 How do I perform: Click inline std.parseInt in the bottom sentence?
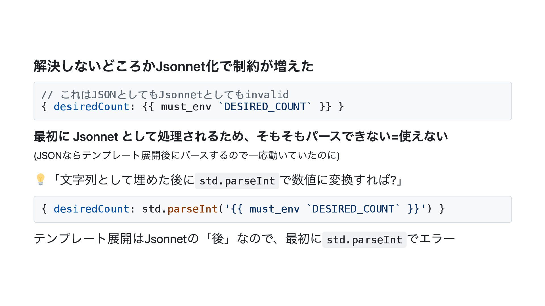[364, 240]
